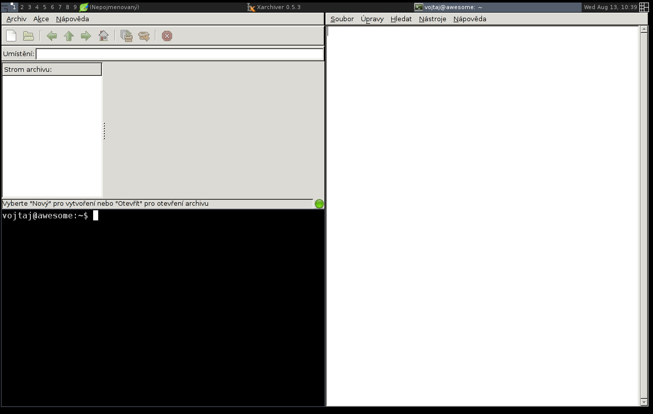Jump to the archive root Home icon

click(x=103, y=36)
